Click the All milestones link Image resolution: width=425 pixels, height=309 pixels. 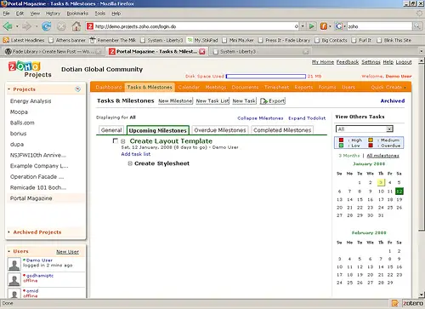click(x=382, y=156)
